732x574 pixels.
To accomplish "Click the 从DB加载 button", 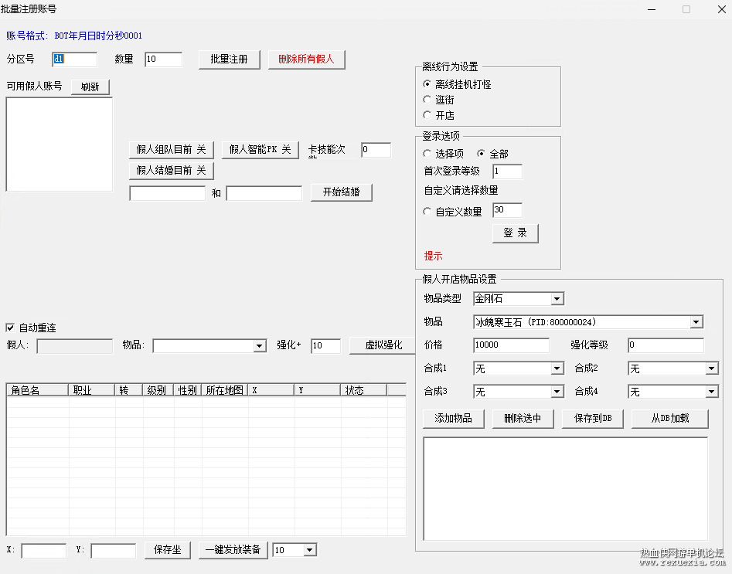I will [670, 418].
